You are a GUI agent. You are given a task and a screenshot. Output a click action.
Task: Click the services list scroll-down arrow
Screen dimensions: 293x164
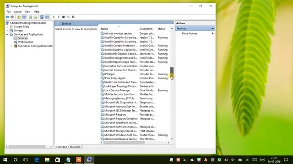[172, 139]
